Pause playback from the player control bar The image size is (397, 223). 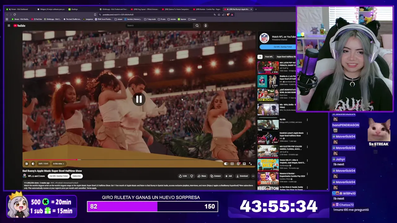27,164
